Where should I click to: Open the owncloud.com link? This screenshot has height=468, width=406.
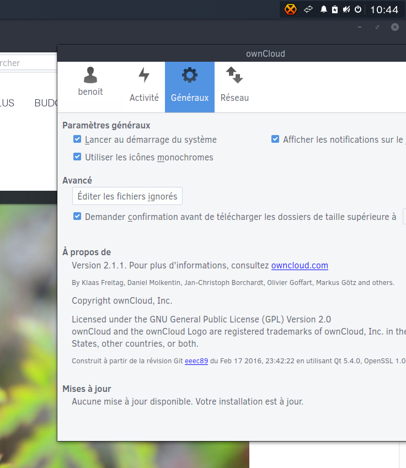300,265
